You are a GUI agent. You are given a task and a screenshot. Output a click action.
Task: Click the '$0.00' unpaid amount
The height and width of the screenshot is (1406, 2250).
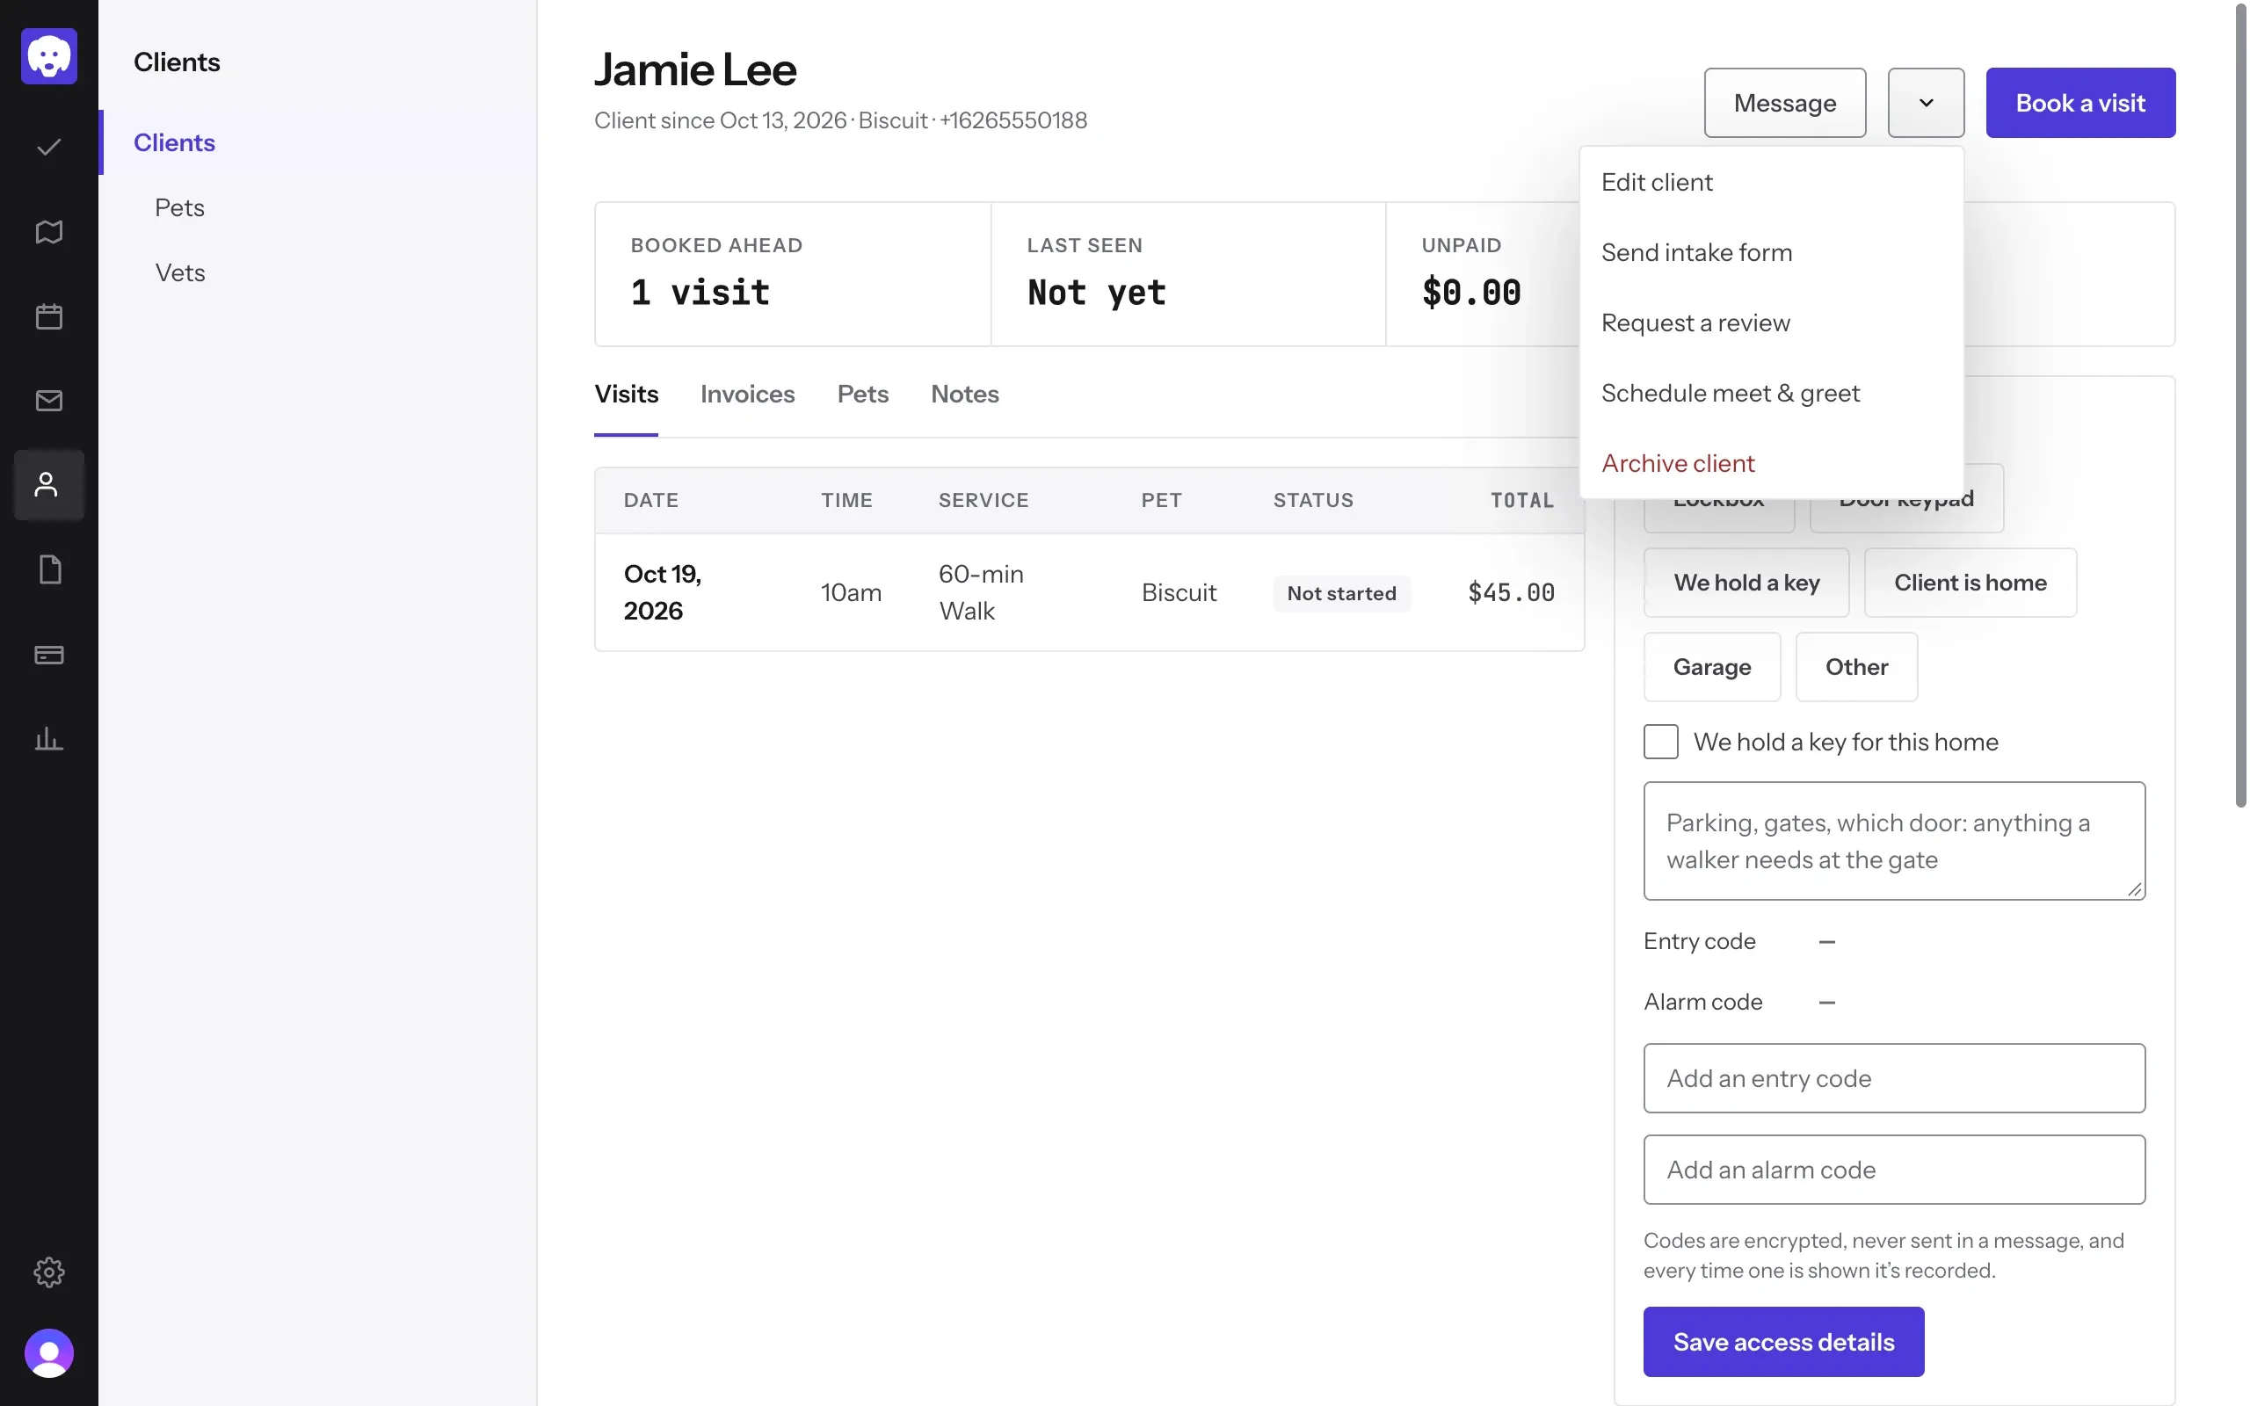click(1471, 293)
